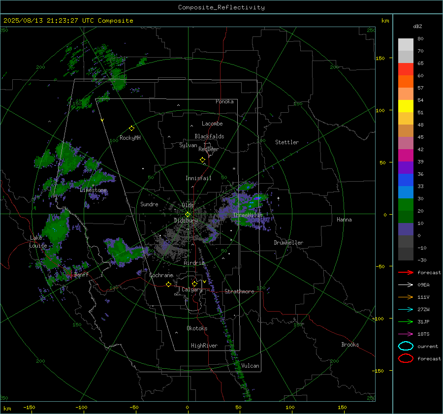Image resolution: width=443 pixels, height=414 pixels.
Task: Click the Olds label
Action: click(188, 205)
